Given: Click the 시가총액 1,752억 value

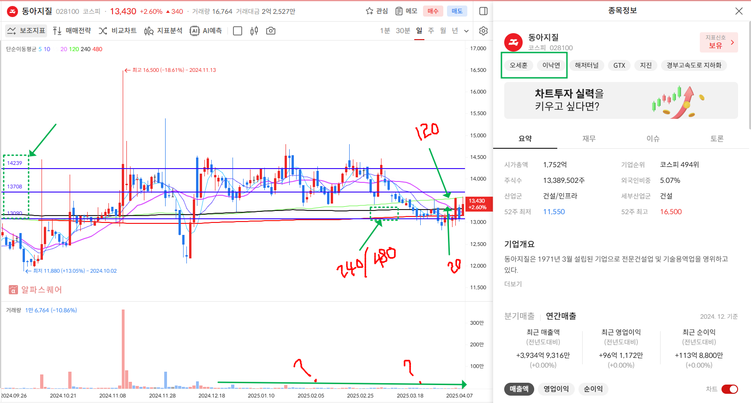Looking at the screenshot, I should point(555,165).
